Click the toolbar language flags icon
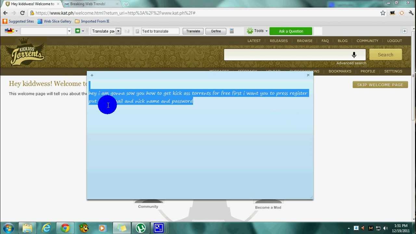This screenshot has width=416, height=234. tap(9, 31)
